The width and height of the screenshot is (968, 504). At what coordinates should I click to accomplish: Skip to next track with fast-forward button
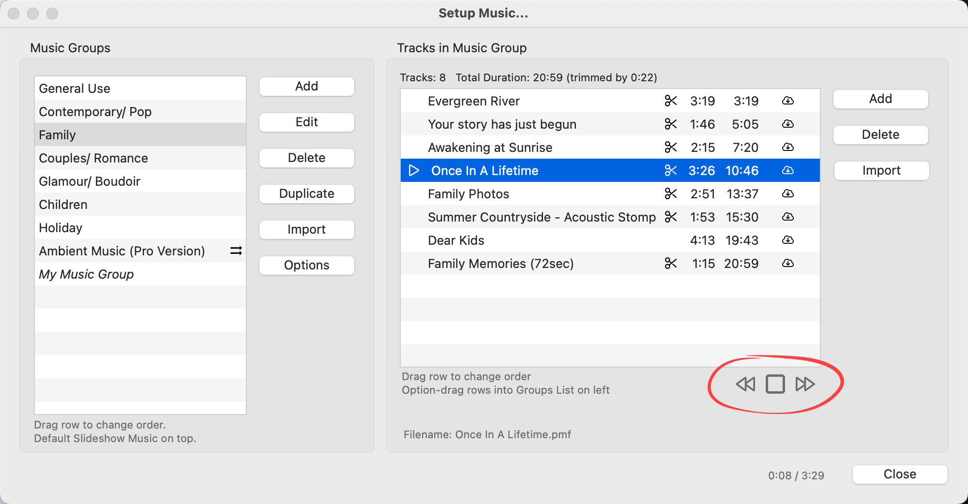(x=805, y=384)
